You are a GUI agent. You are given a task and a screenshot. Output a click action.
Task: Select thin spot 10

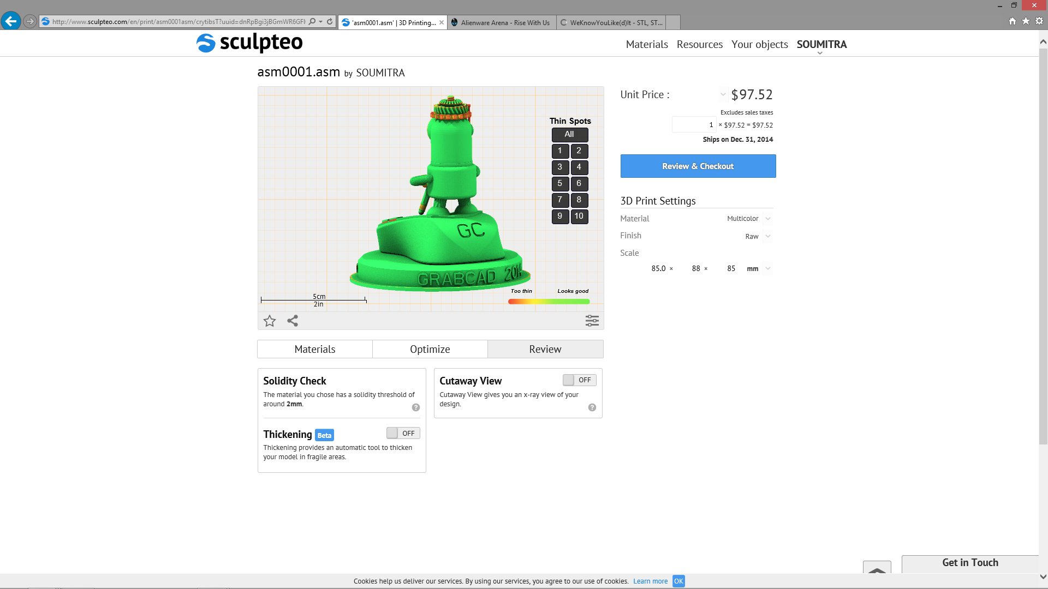[x=579, y=217]
